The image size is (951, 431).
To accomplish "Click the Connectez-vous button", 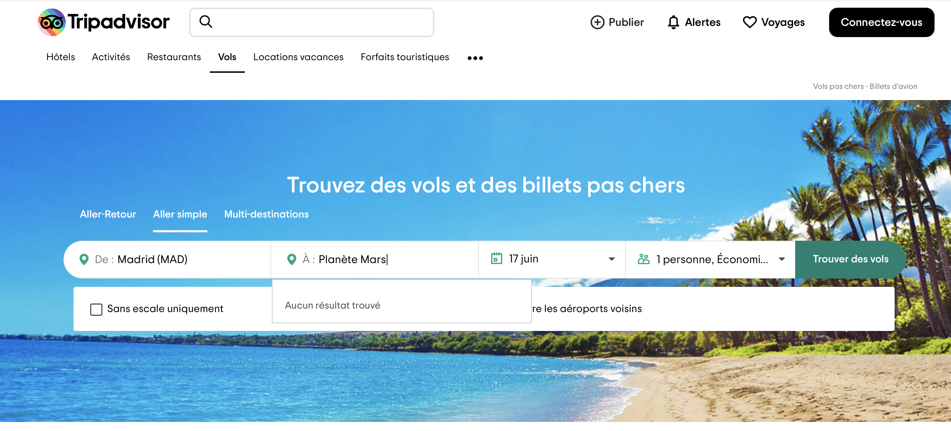I will pyautogui.click(x=881, y=22).
